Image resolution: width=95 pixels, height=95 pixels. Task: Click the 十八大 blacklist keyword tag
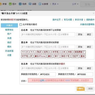coord(25,52)
